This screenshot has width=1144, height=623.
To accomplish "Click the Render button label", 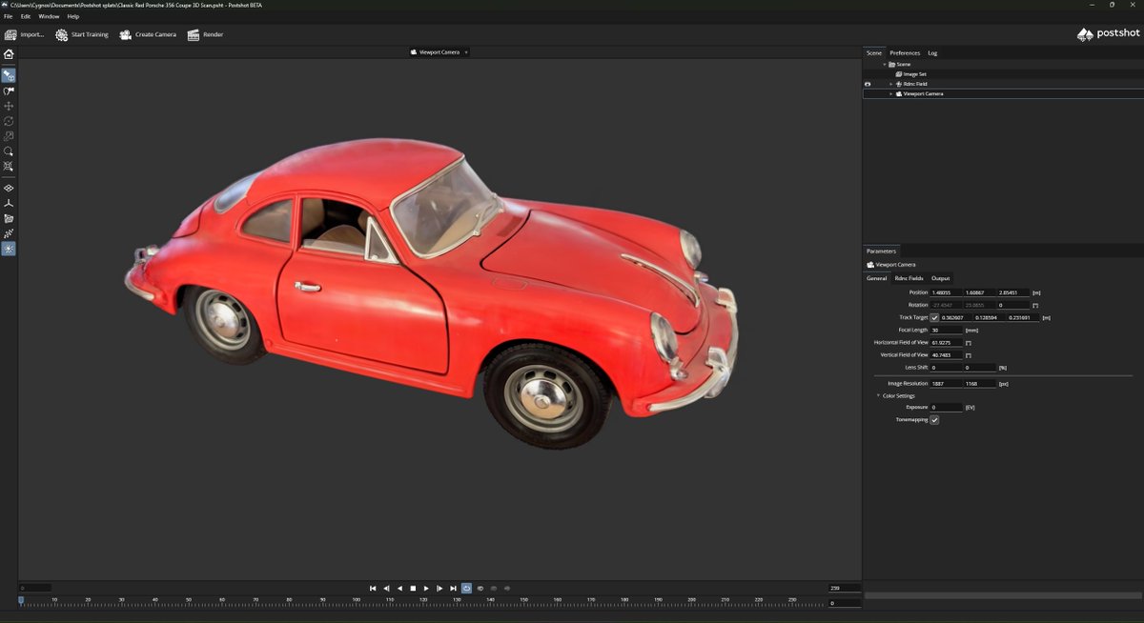I will point(214,34).
